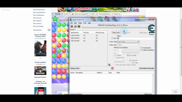Click the '+2' badge next to Приложения
This screenshot has height=102, width=182.
click(x=49, y=30)
